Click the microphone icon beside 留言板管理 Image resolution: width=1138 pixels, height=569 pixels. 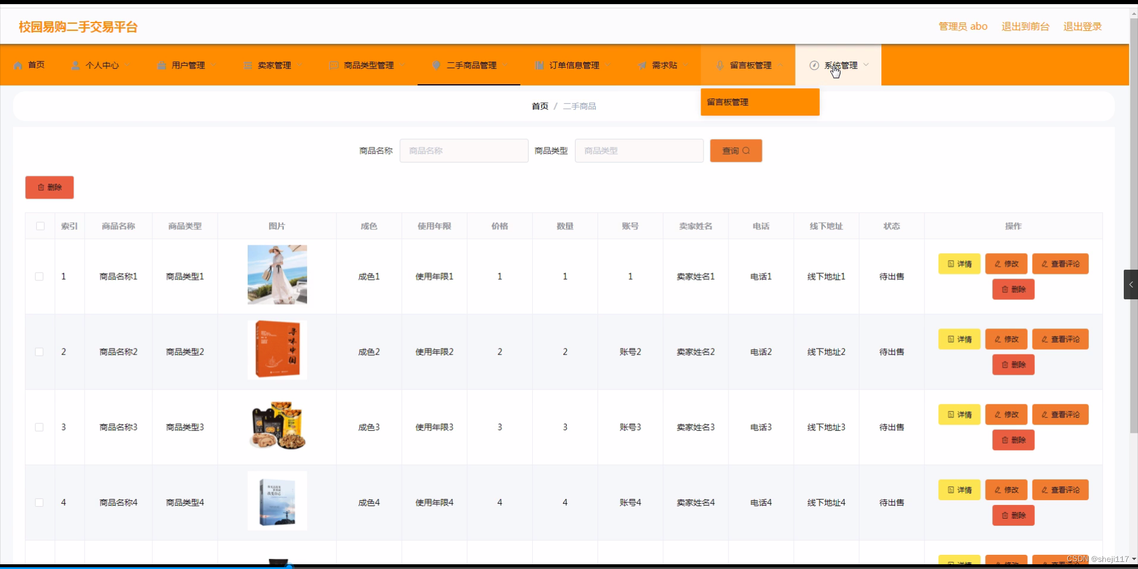point(720,65)
